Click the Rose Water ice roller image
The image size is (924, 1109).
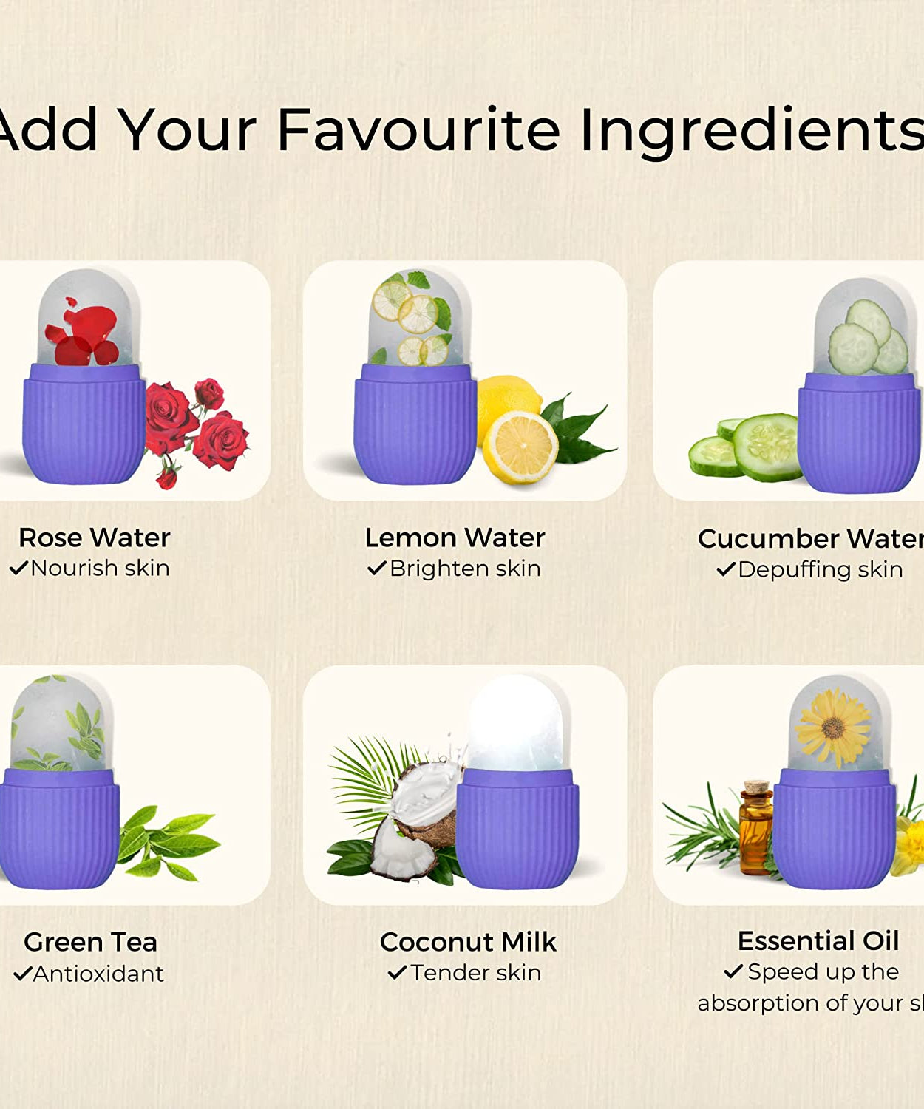point(135,380)
